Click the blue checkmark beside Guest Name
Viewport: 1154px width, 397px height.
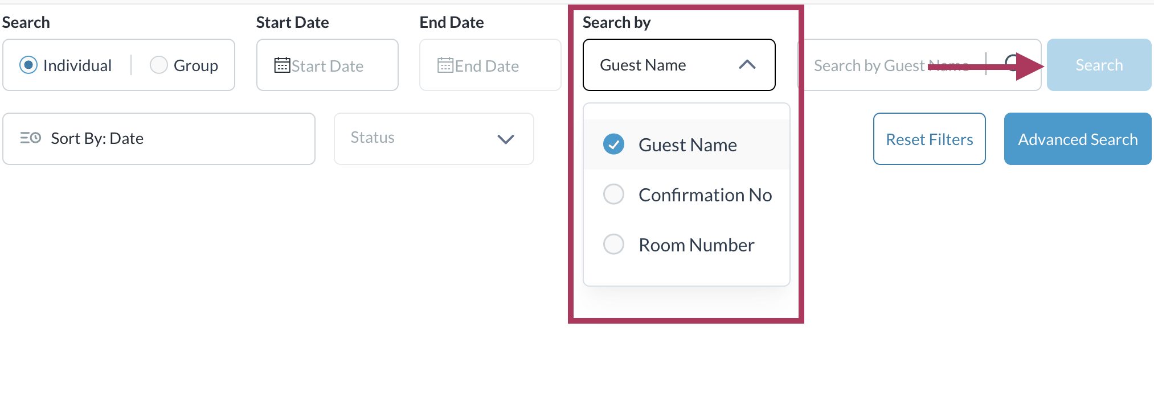tap(613, 144)
